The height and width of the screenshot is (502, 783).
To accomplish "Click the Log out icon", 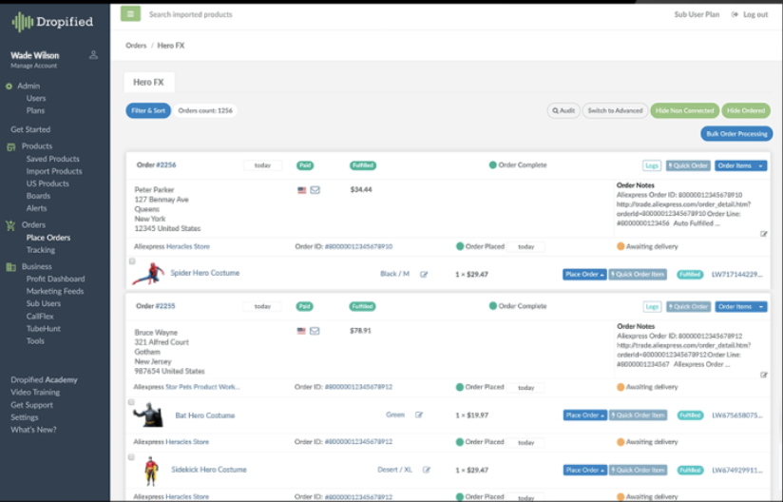I will [735, 14].
